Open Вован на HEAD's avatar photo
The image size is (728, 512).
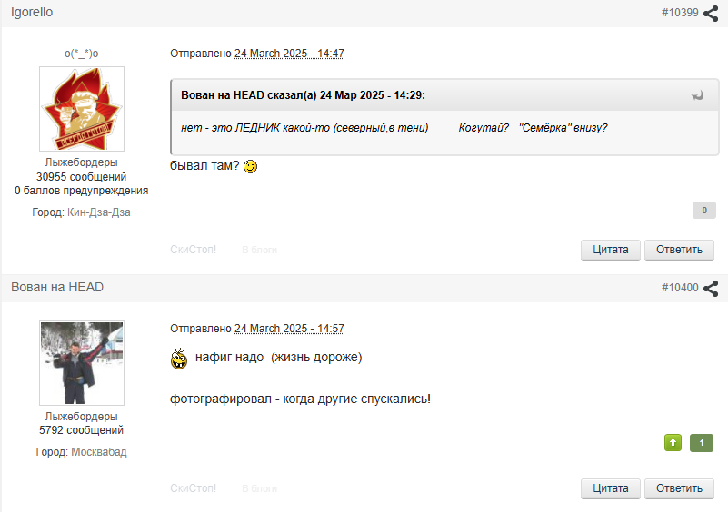(82, 363)
